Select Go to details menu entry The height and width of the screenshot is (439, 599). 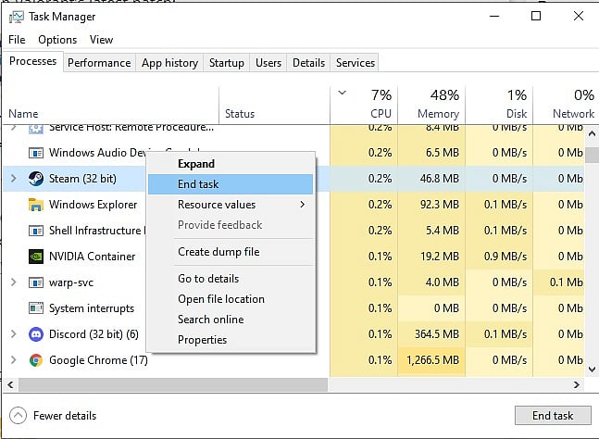[x=231, y=279]
